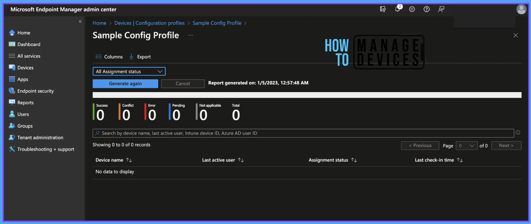Open the ellipsis more options menu
The height and width of the screenshot is (224, 531).
coord(191,35)
